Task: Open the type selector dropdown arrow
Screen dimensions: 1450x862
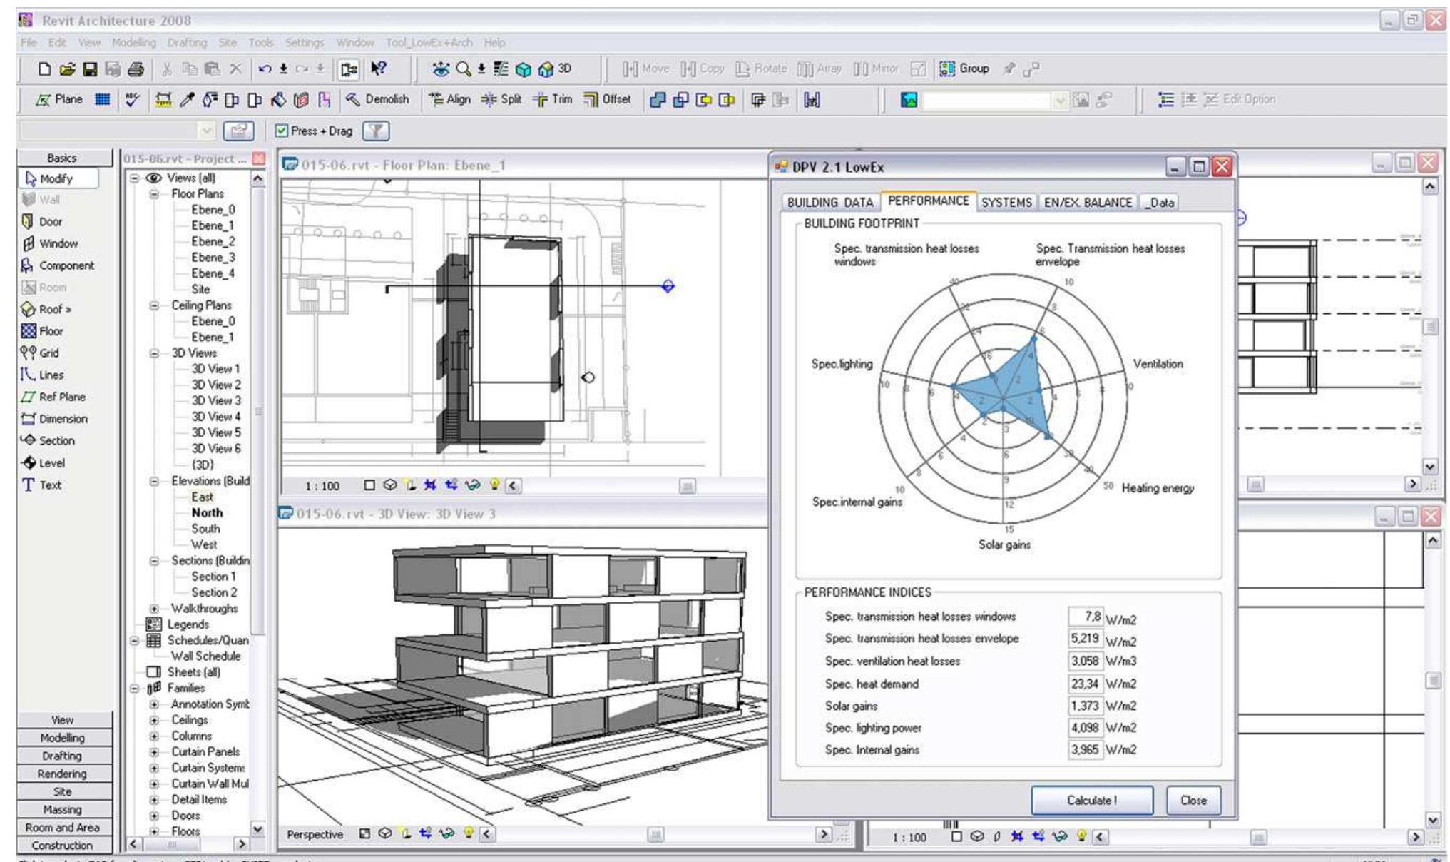Action: (207, 131)
